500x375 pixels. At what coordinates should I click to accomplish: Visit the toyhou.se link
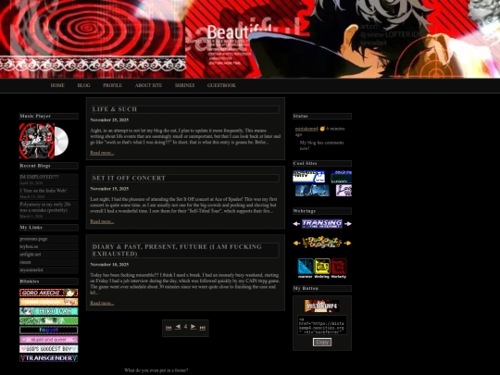pos(29,246)
